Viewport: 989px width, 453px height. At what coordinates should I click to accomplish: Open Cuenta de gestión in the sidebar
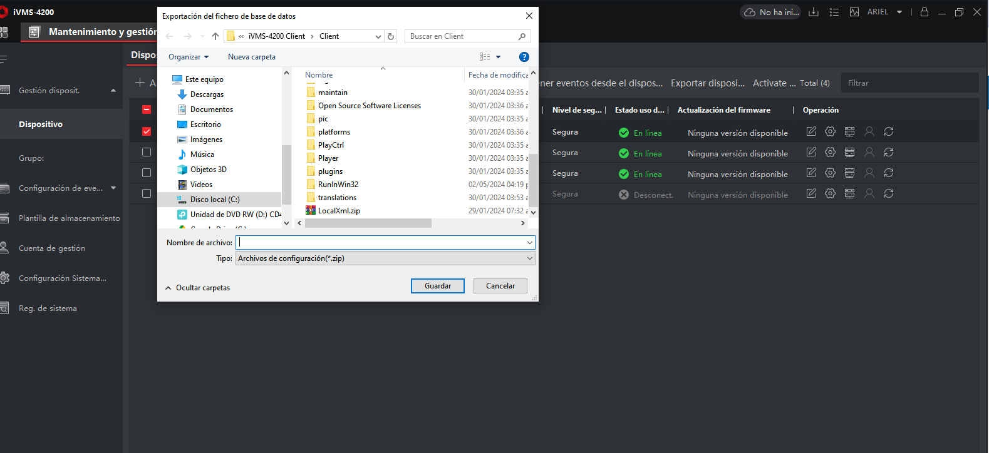(52, 248)
